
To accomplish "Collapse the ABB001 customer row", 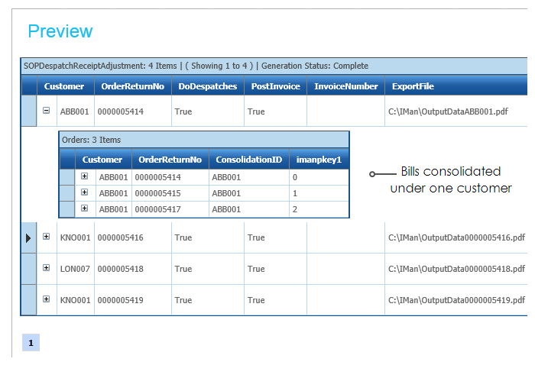I will [x=47, y=111].
